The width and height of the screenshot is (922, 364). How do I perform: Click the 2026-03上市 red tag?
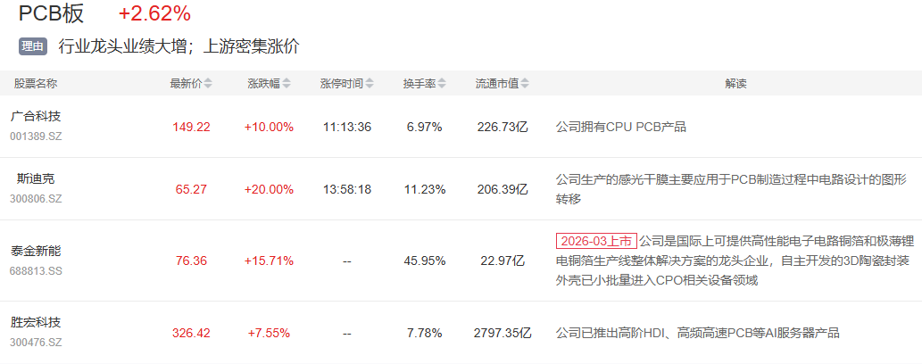[x=596, y=241]
